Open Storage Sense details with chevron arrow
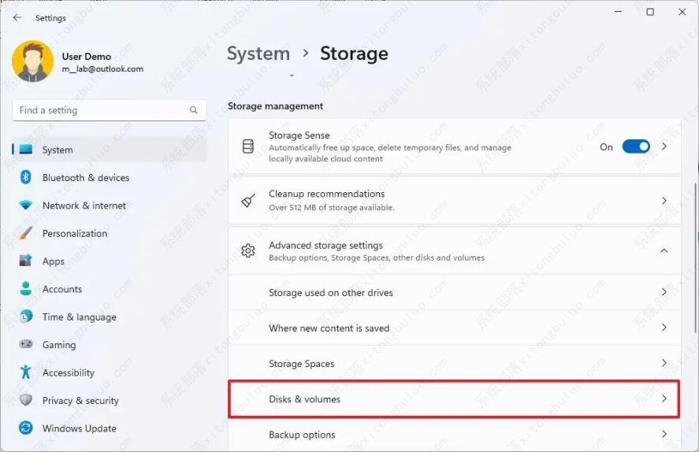699x452 pixels. (x=664, y=146)
